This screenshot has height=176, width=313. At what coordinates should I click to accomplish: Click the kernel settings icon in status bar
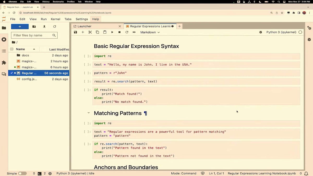pyautogui.click(x=50, y=173)
